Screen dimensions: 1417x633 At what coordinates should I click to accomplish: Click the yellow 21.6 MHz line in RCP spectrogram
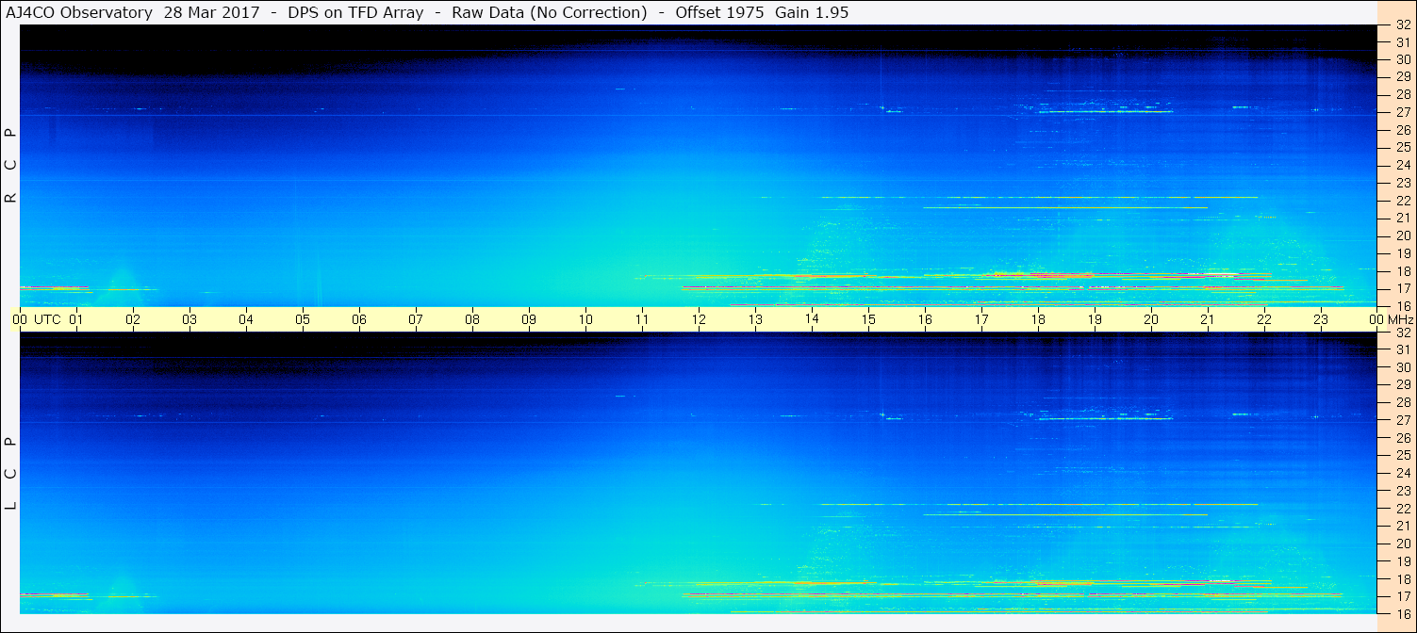[x=1065, y=207]
